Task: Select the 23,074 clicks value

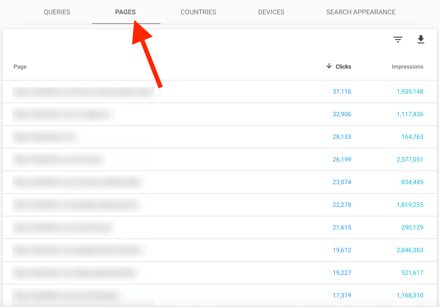Action: pos(342,182)
